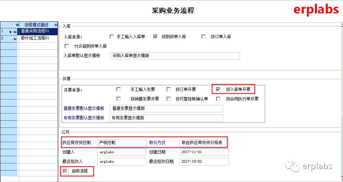Image resolution: width=343 pixels, height=182 pixels.
Task: Click the pin icon in row 1
Action: point(15,32)
